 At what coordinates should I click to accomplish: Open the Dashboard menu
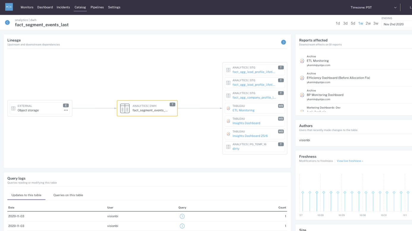(45, 7)
